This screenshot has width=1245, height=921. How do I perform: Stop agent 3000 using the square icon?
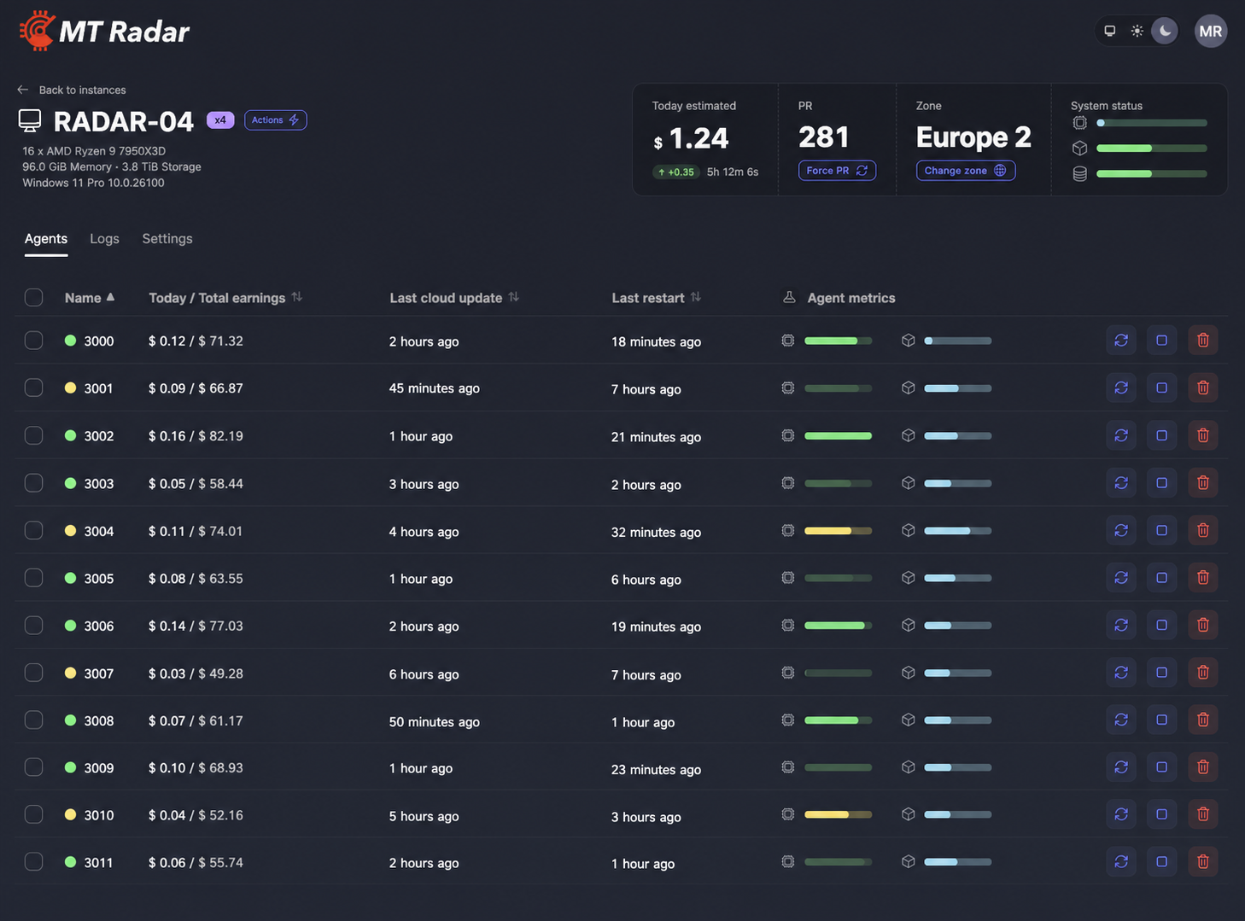(x=1161, y=340)
